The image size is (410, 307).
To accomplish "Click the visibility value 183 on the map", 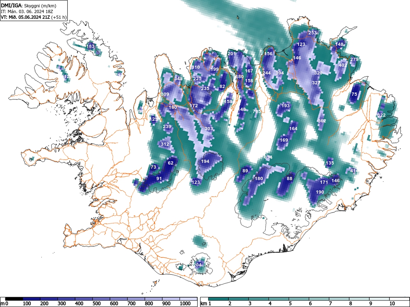I will [91, 47].
